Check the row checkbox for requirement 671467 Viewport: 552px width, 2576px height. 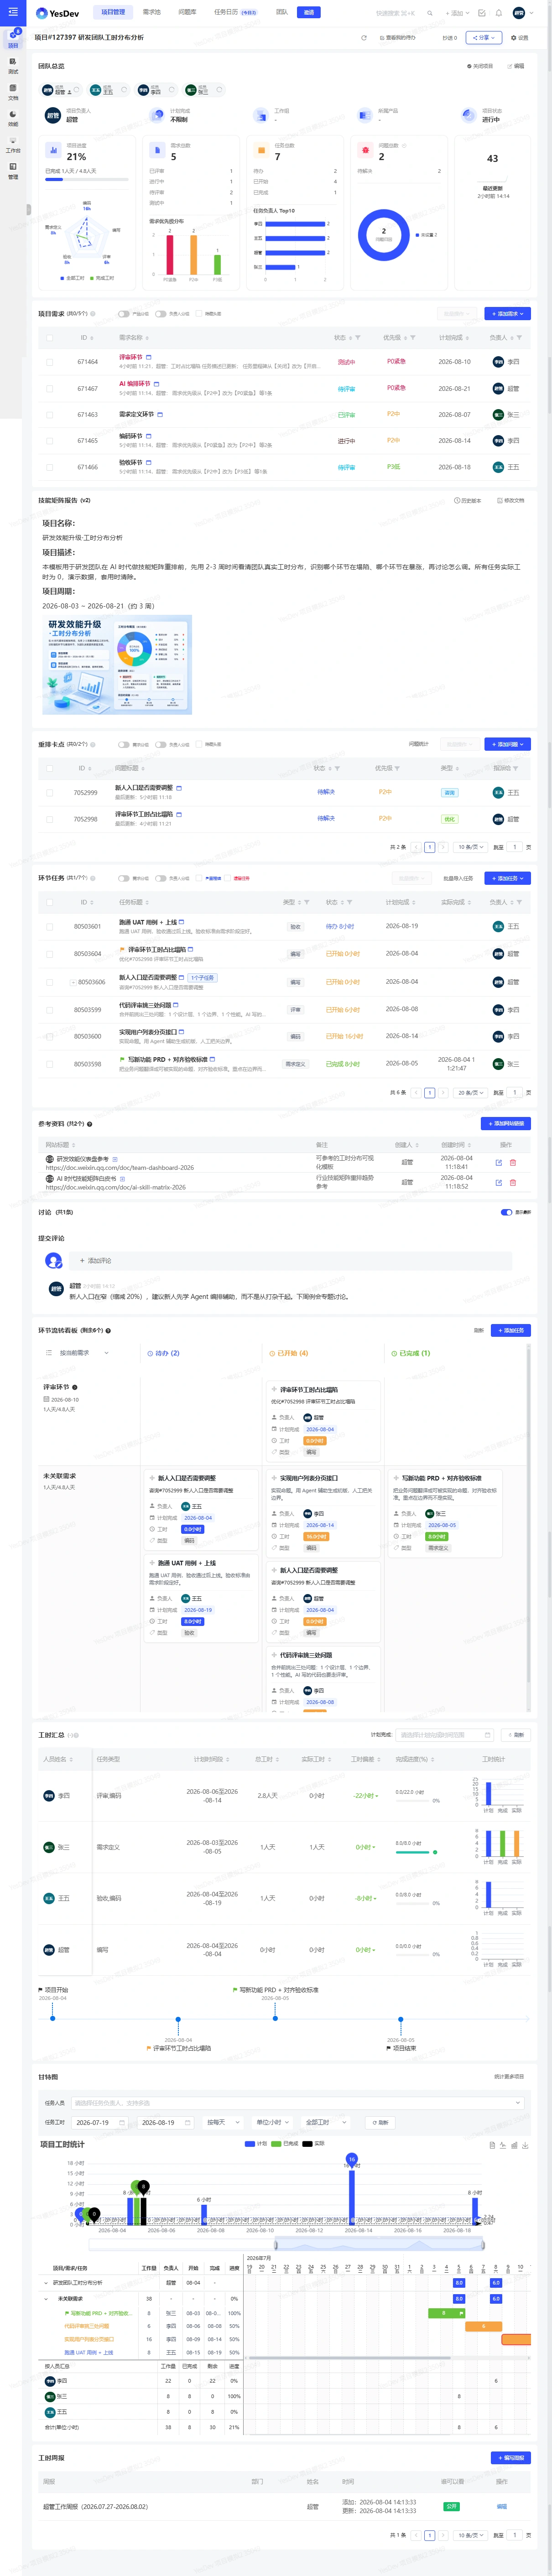(x=50, y=388)
